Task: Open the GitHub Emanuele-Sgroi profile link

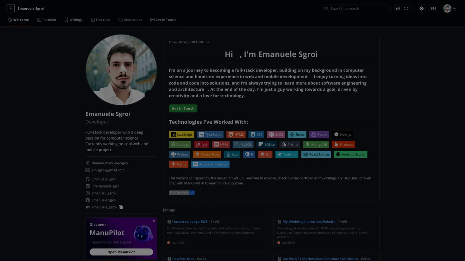Action: (x=104, y=179)
